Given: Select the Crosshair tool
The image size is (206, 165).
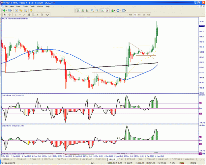Looking at the screenshot, I should coord(10,15).
